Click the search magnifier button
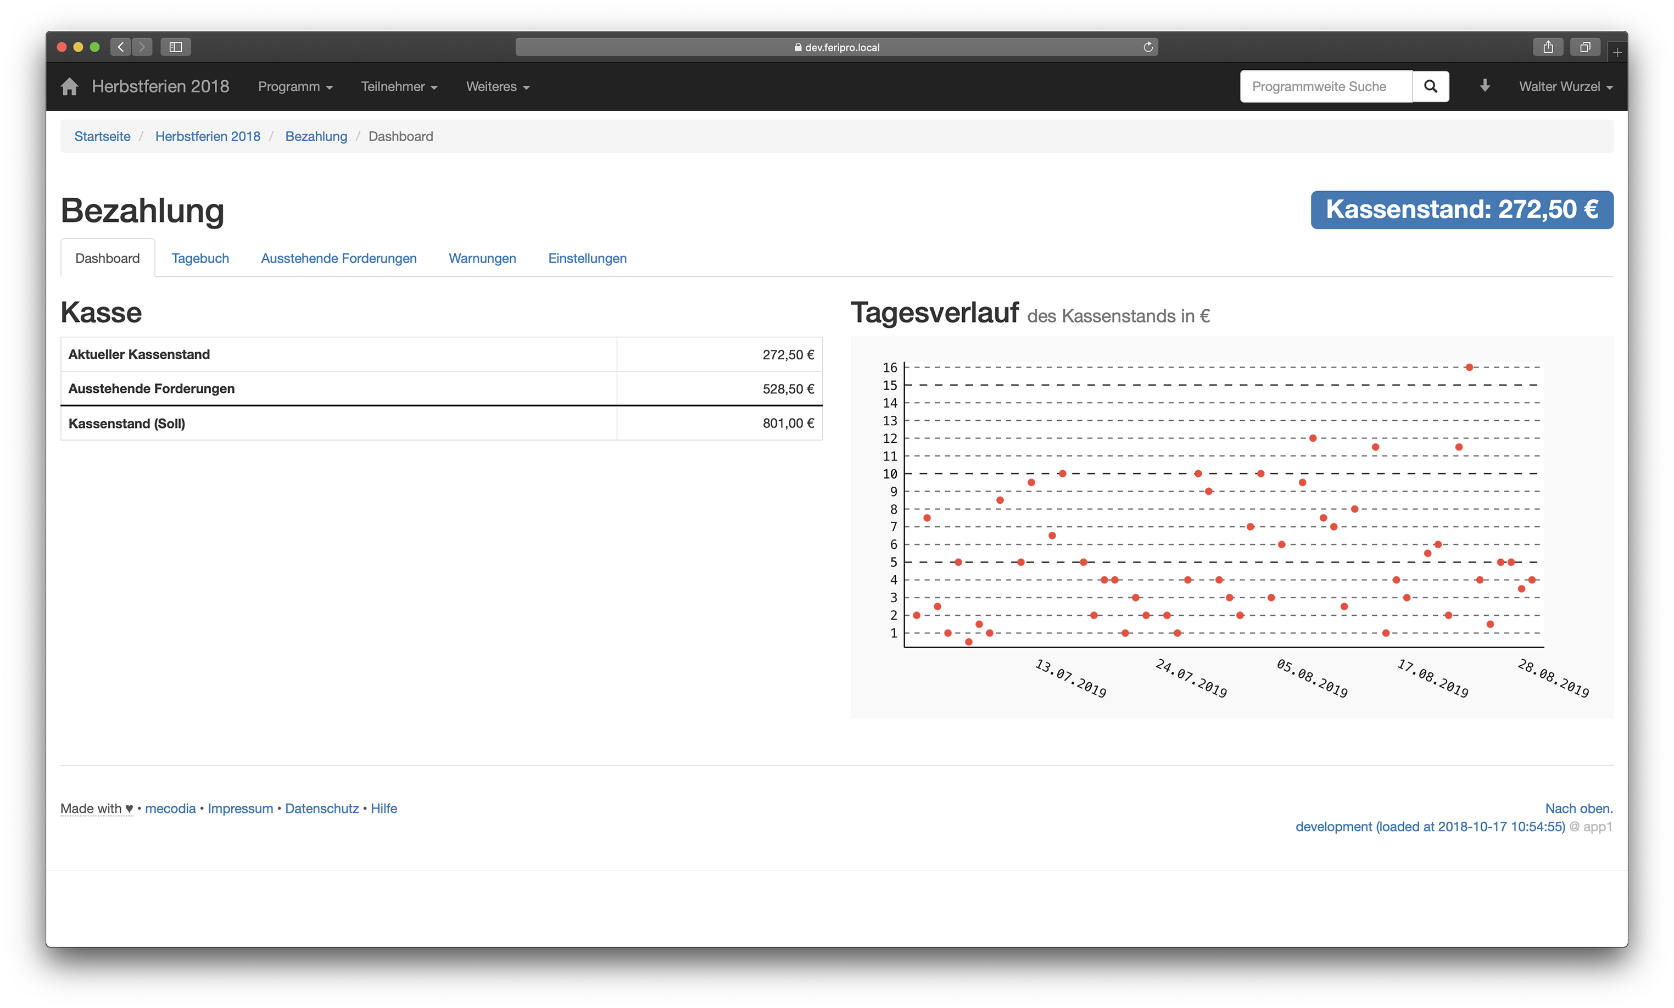1674x1008 pixels. click(1430, 87)
